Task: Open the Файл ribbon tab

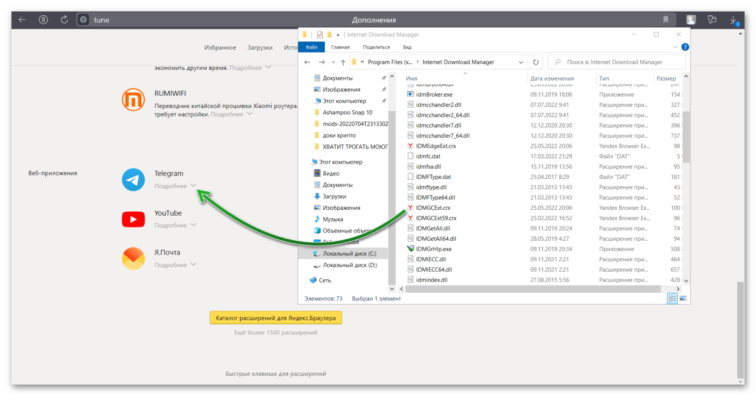Action: click(312, 47)
